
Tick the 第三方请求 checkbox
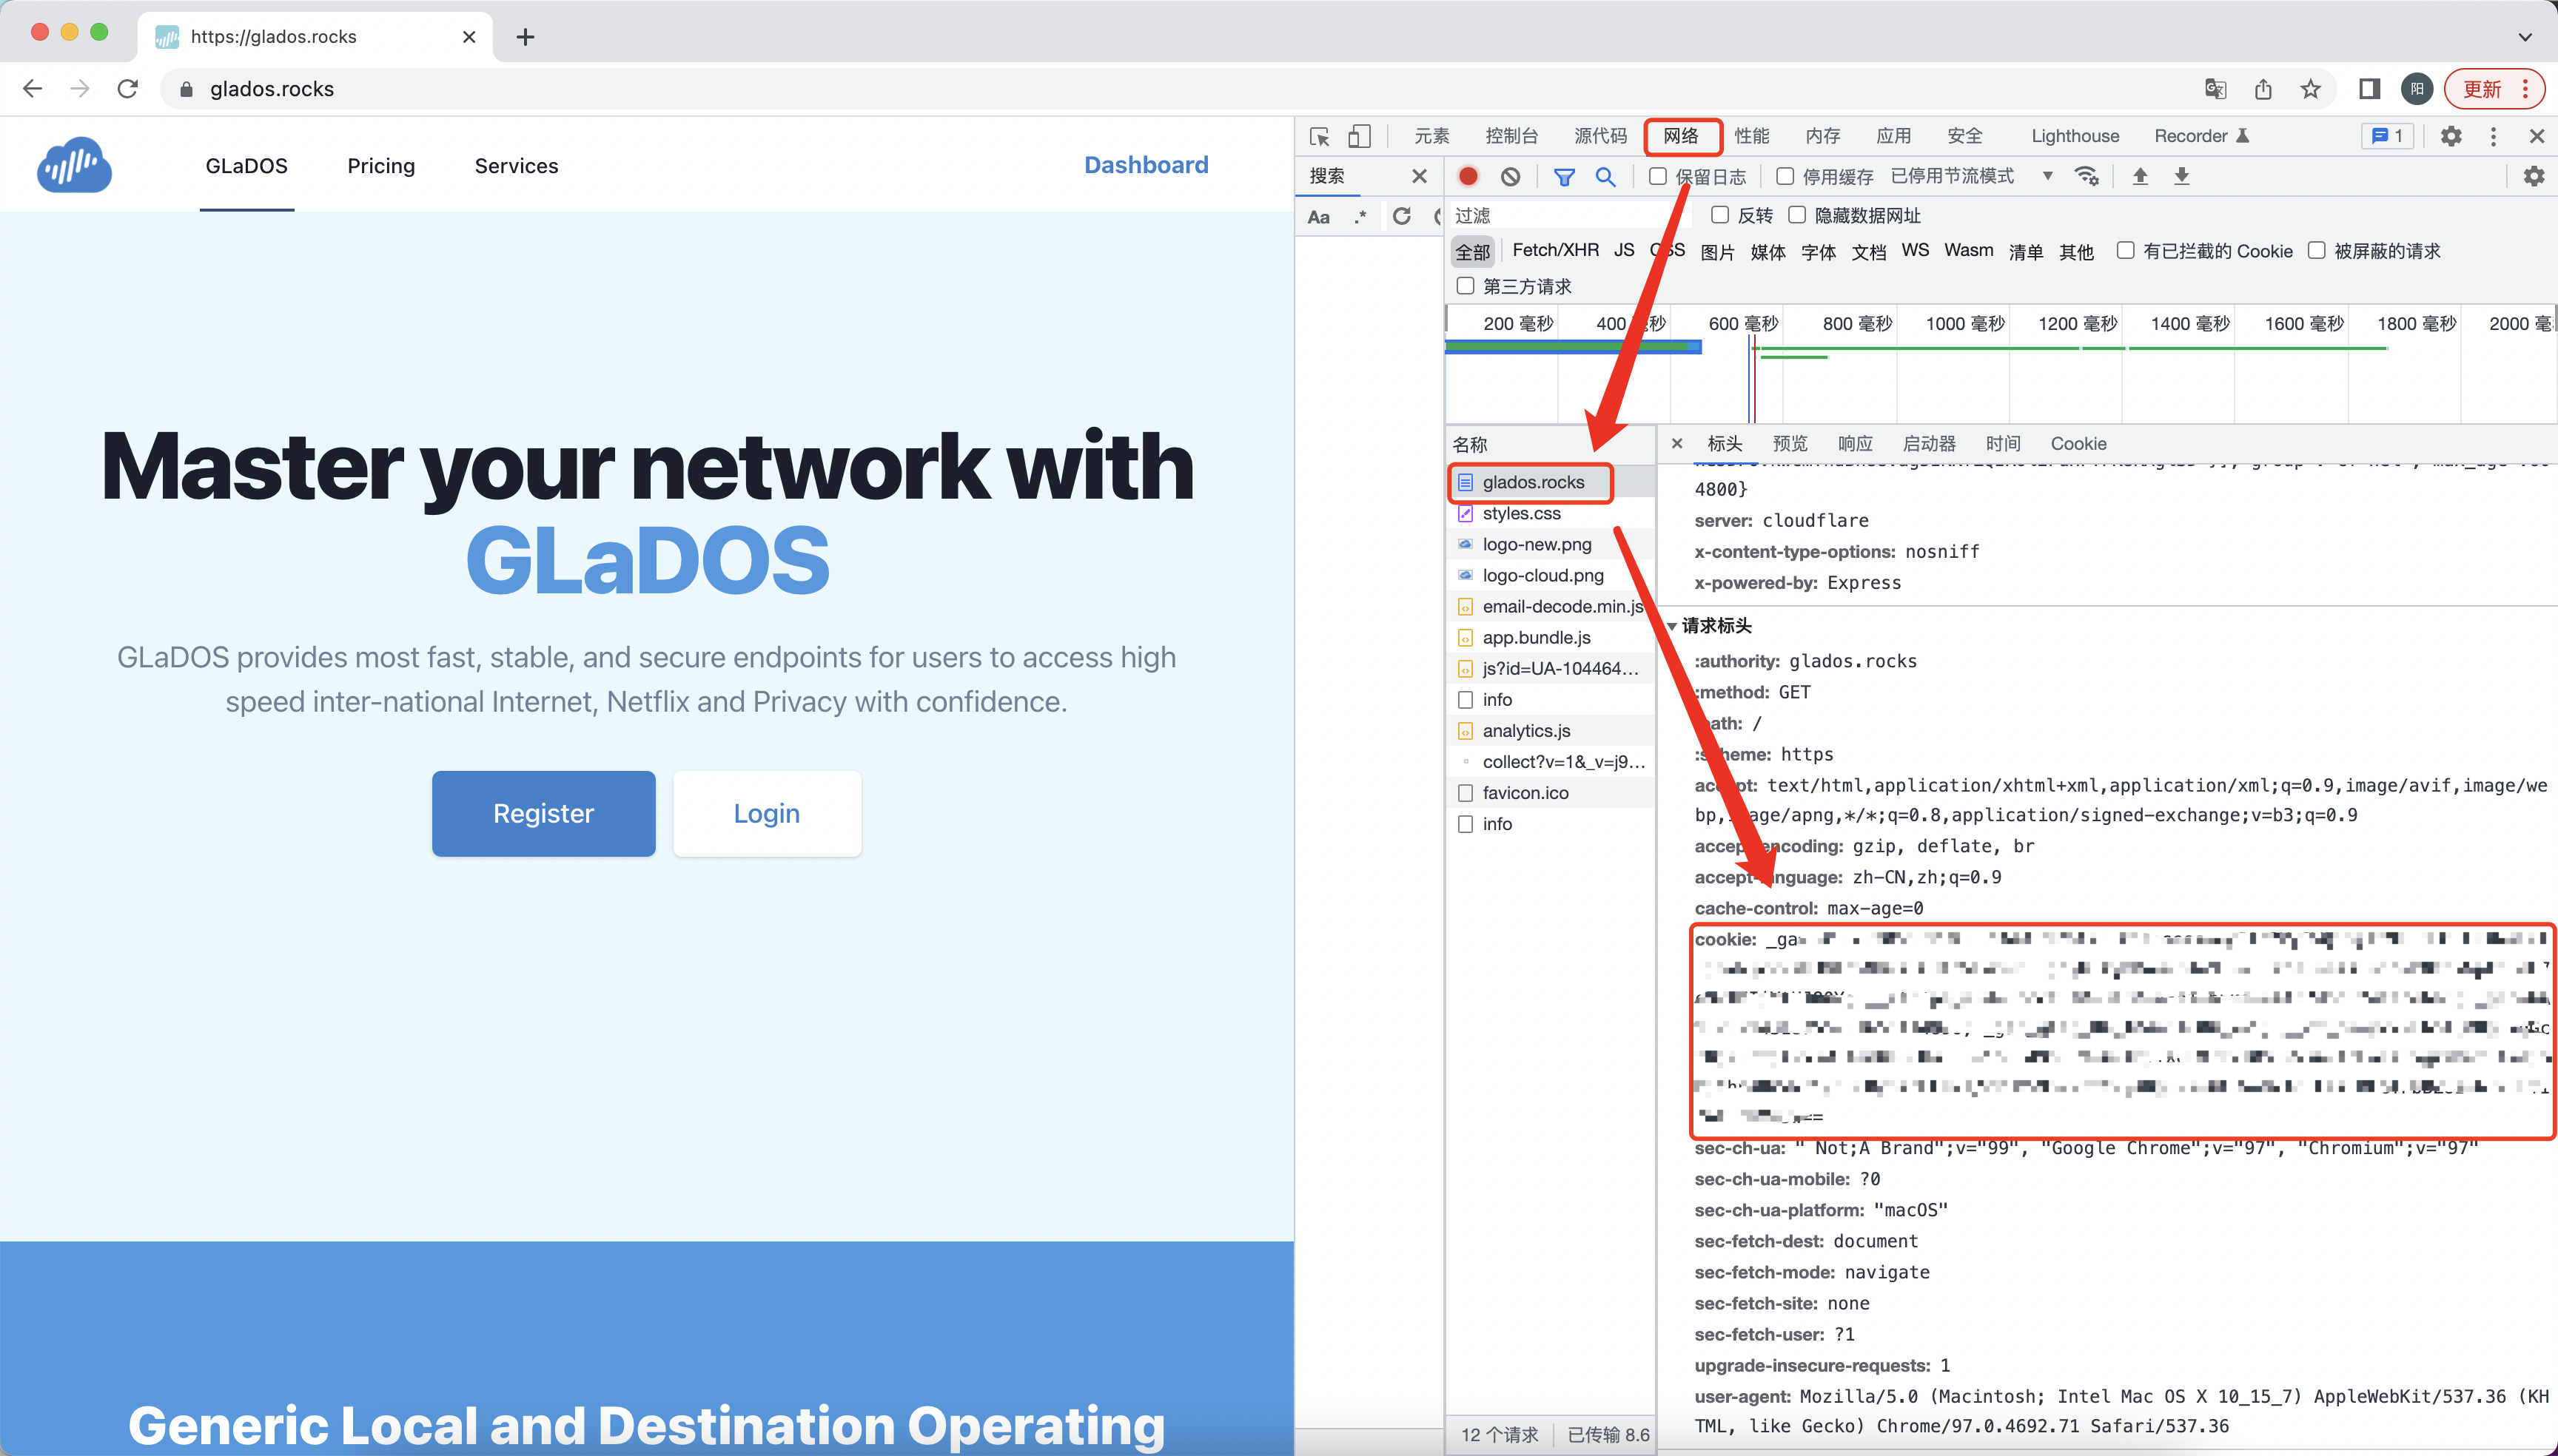(1466, 286)
